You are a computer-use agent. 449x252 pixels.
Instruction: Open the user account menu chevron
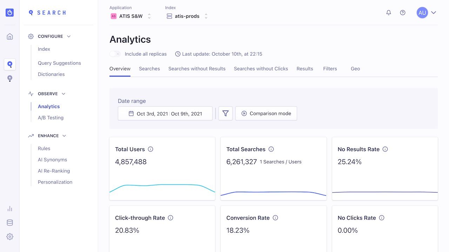pyautogui.click(x=434, y=13)
